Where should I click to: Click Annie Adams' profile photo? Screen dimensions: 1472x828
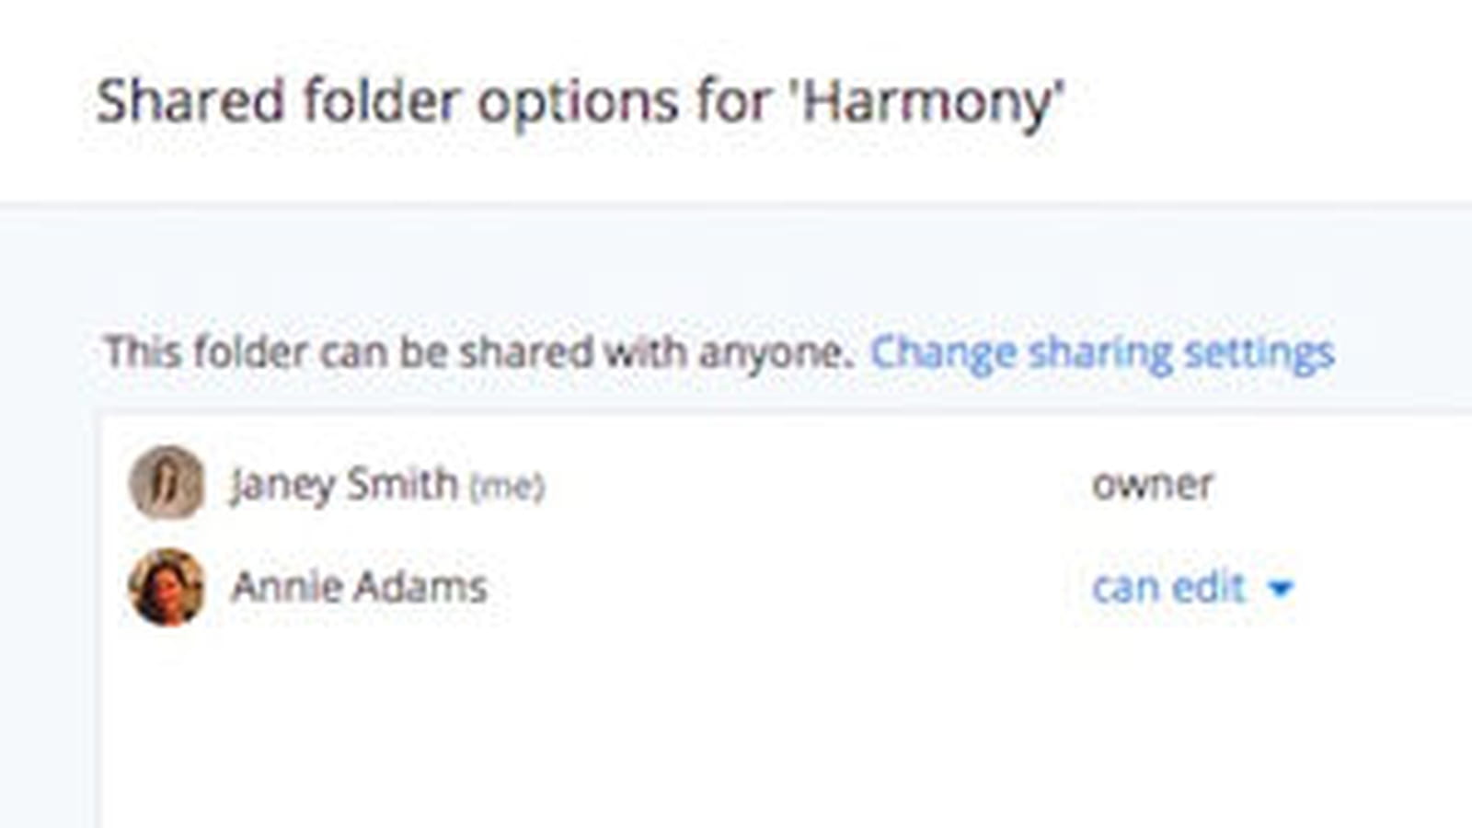[x=167, y=587]
